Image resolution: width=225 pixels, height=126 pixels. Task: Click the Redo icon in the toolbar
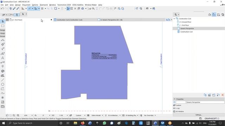point(6,8)
